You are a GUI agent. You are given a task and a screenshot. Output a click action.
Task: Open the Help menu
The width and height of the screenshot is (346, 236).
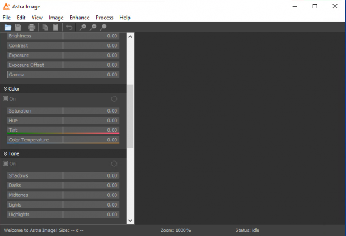[125, 18]
